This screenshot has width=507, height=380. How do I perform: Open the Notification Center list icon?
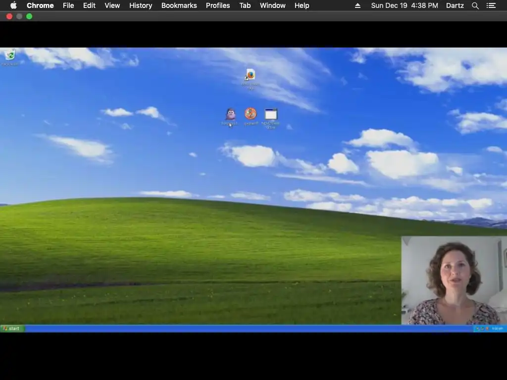tap(491, 5)
